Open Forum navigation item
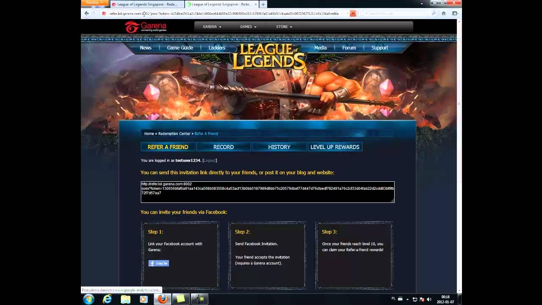Viewport: 542px width, 305px height. point(349,48)
